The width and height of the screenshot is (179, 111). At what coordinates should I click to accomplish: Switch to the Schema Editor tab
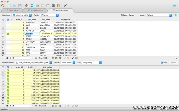[x=35, y=11]
